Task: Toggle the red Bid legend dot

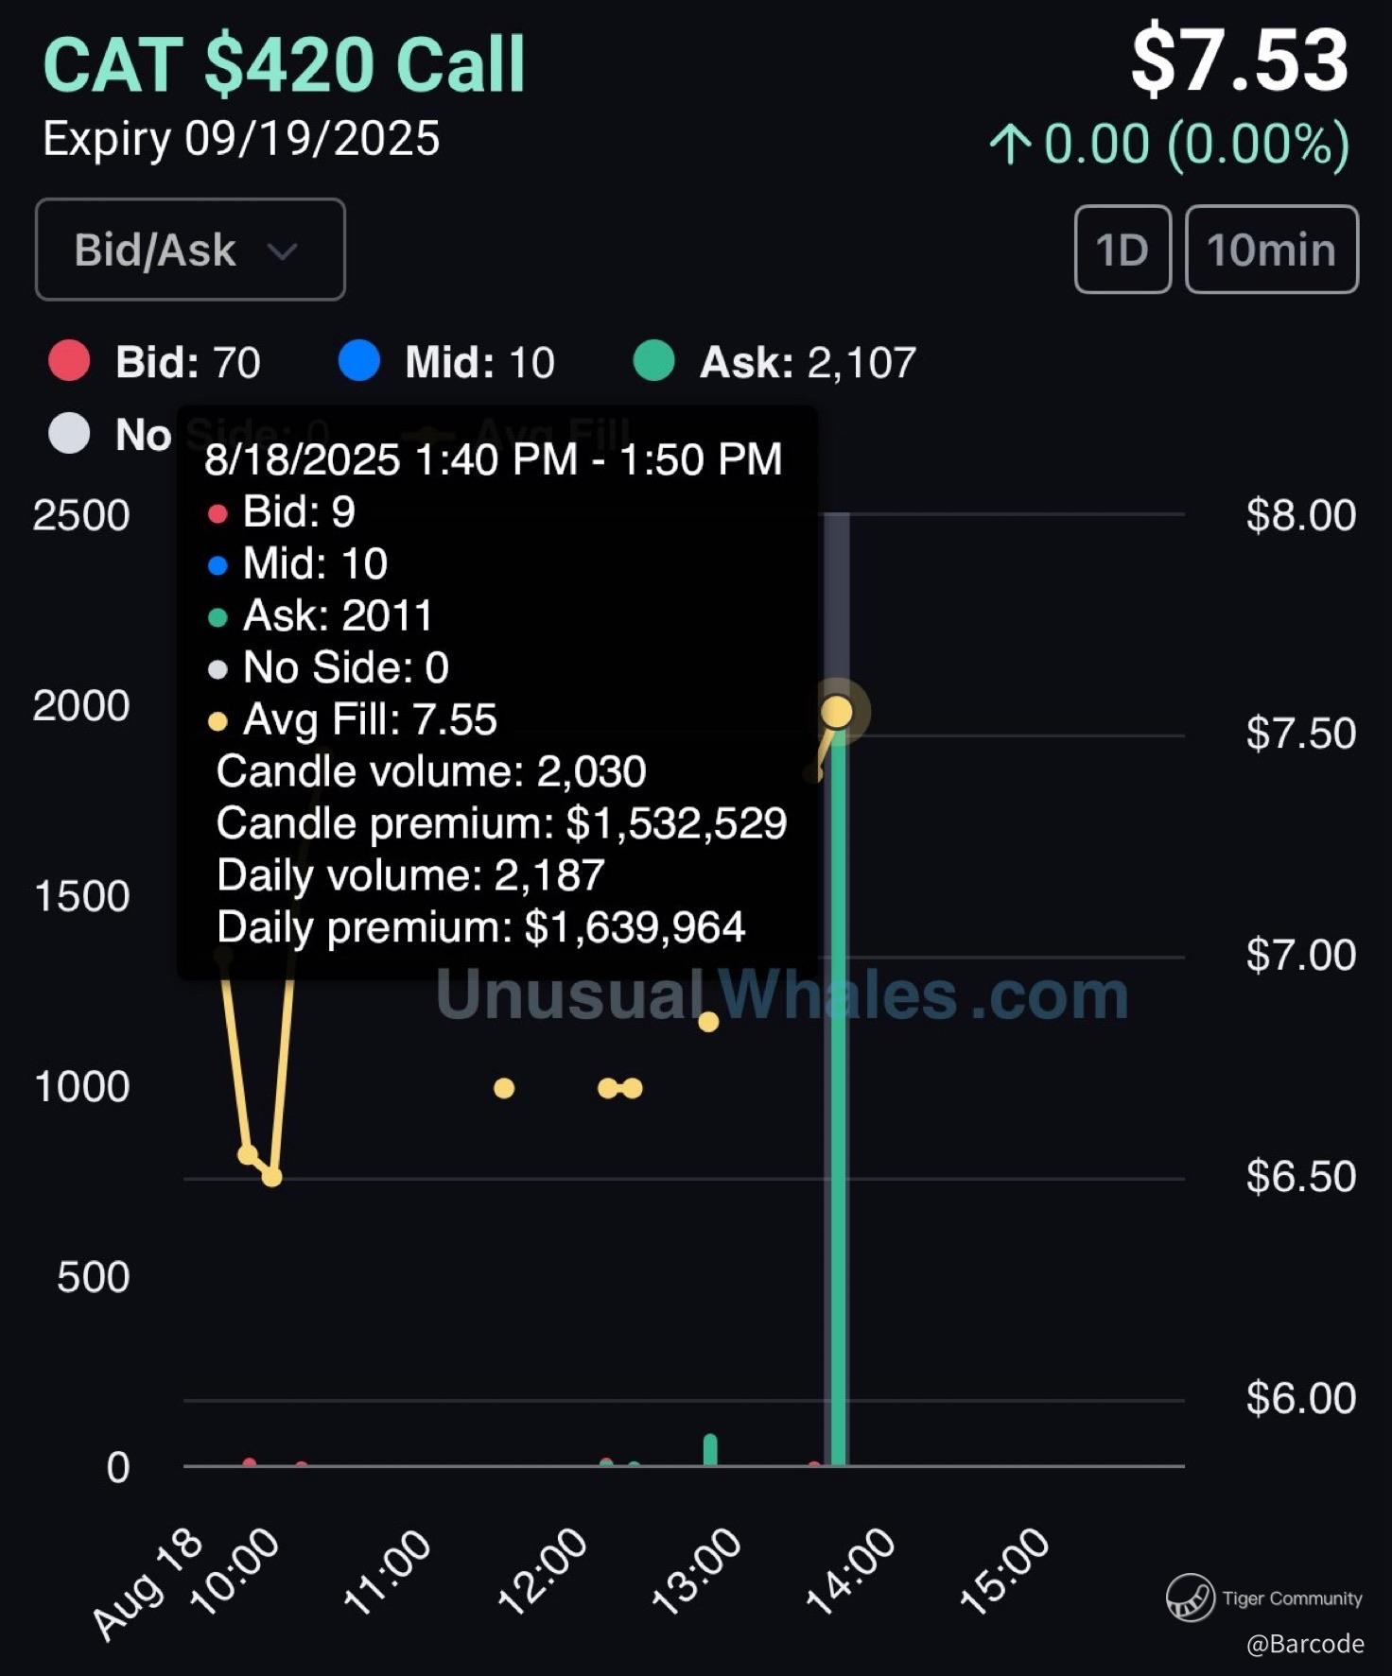Action: pyautogui.click(x=69, y=361)
